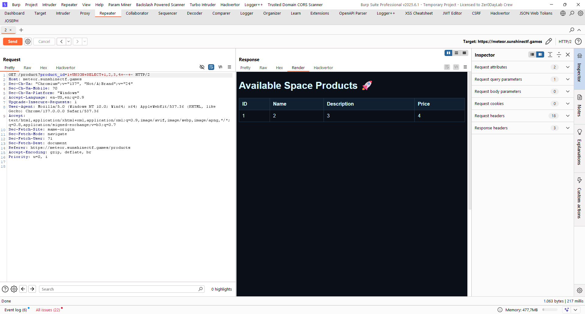Screen dimensions: 585x314
Task: Open the response editor options menu
Action: [x=465, y=67]
